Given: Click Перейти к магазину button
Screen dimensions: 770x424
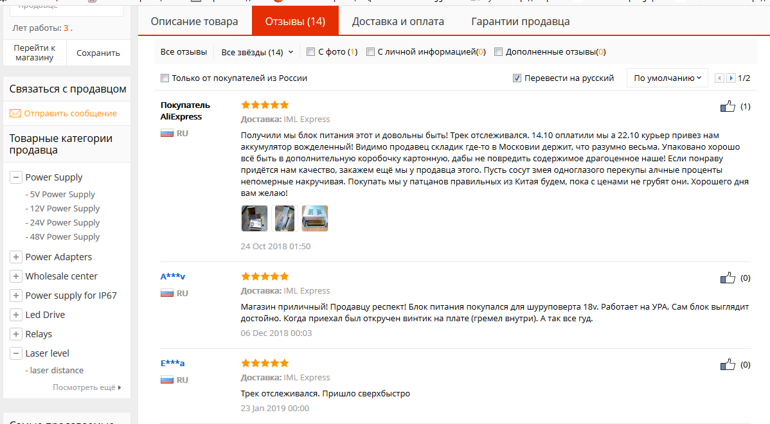Looking at the screenshot, I should click(34, 53).
